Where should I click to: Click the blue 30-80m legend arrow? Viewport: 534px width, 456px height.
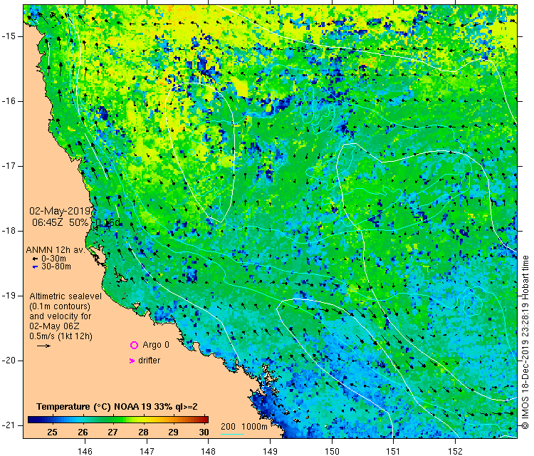point(35,267)
